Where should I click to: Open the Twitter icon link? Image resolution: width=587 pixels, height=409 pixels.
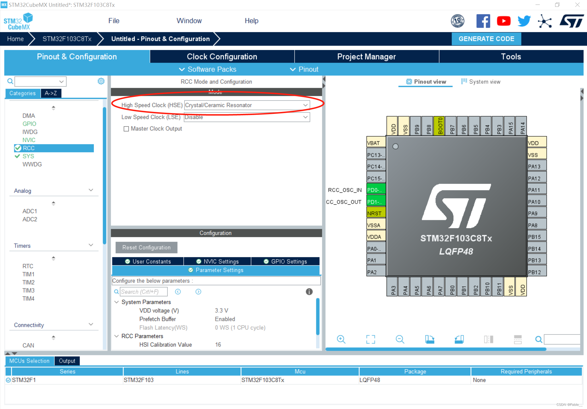click(524, 21)
